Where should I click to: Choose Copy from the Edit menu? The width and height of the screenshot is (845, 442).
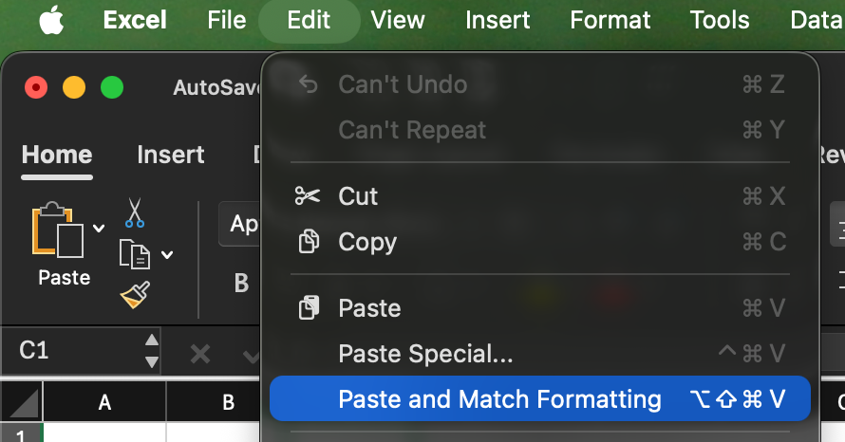[366, 242]
